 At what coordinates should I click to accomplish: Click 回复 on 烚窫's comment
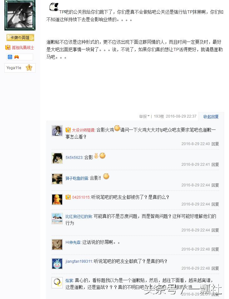coord(215,295)
